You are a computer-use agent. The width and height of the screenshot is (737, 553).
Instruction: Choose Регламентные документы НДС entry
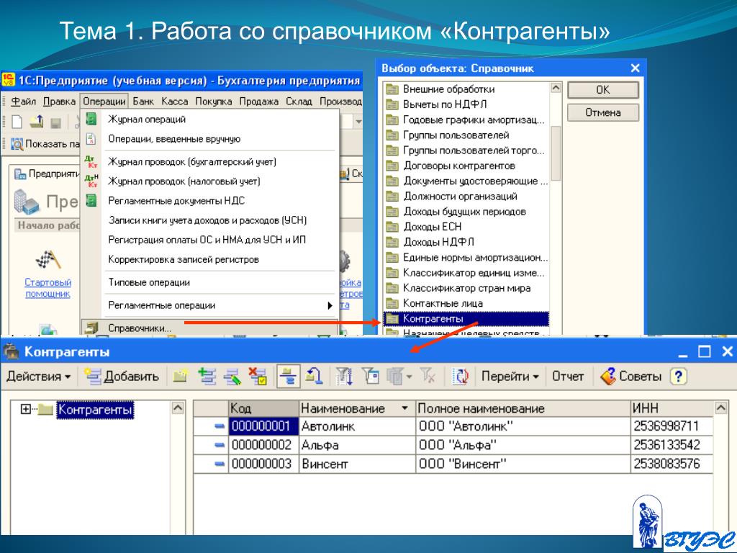(x=209, y=201)
